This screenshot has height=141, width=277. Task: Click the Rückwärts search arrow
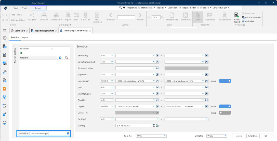[110, 15]
